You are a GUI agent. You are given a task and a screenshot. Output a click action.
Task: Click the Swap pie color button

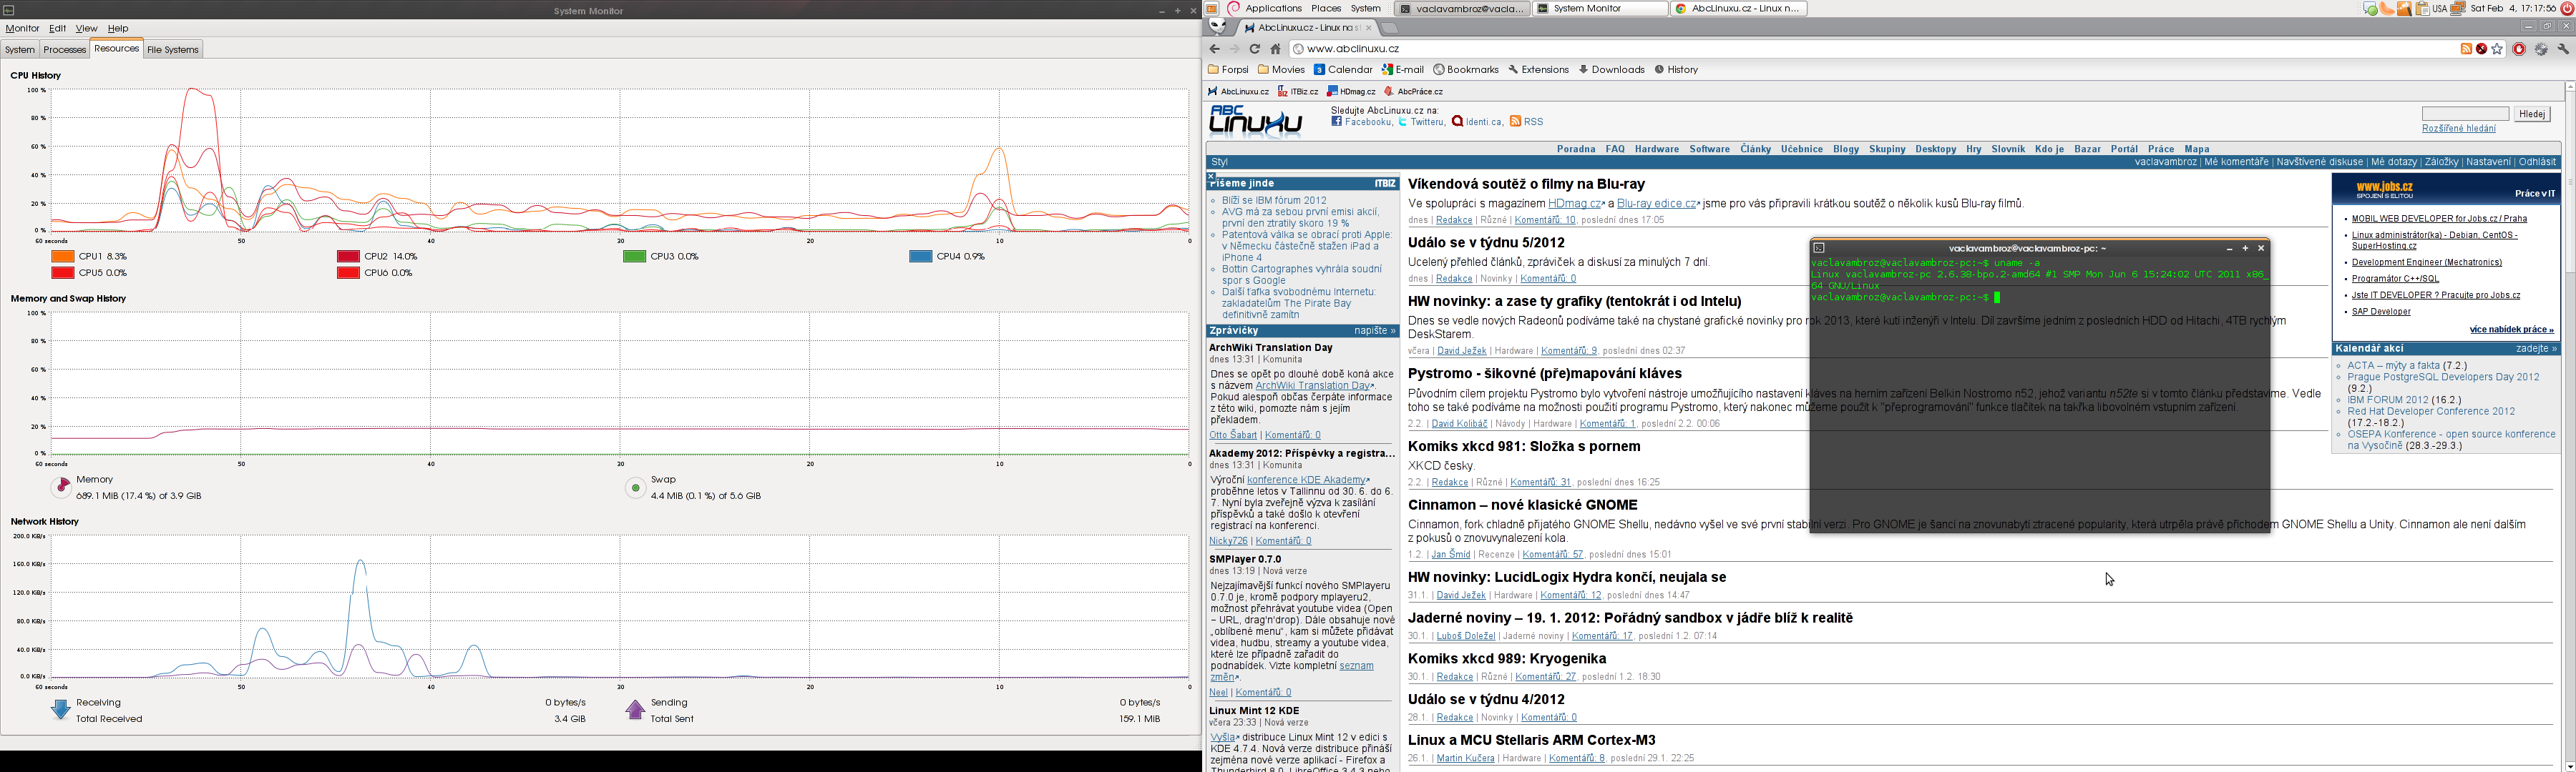[x=635, y=488]
